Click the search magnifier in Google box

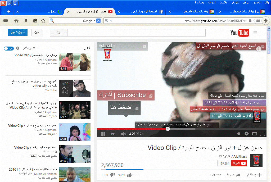52,21
